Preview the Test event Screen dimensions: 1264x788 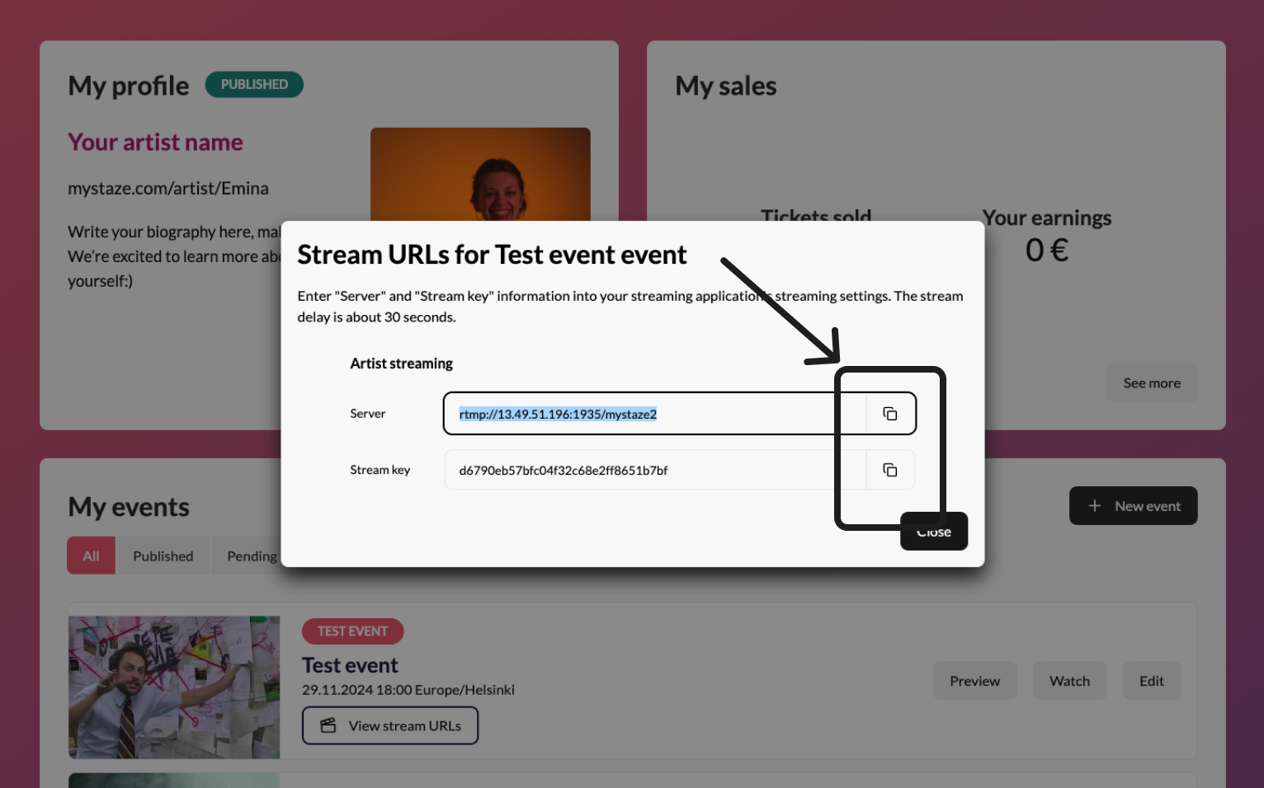point(974,681)
